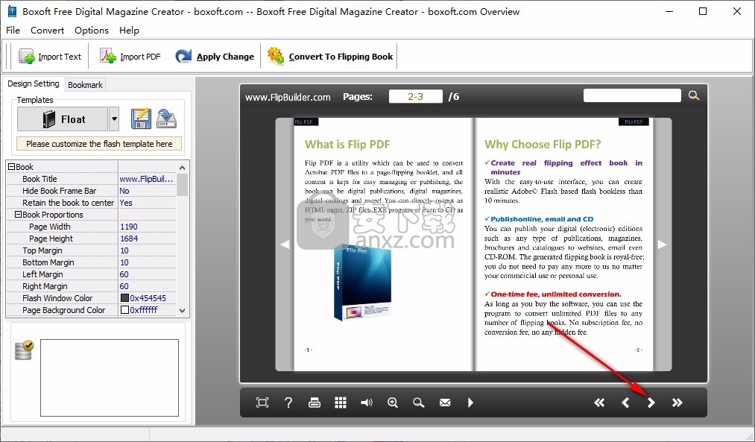Go to next page arrow
This screenshot has width=755, height=442.
pyautogui.click(x=651, y=402)
